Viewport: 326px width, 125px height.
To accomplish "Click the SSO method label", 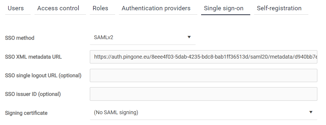I will tap(20, 38).
